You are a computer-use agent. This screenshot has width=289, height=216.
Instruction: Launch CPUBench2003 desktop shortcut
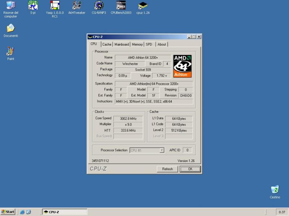click(x=121, y=7)
